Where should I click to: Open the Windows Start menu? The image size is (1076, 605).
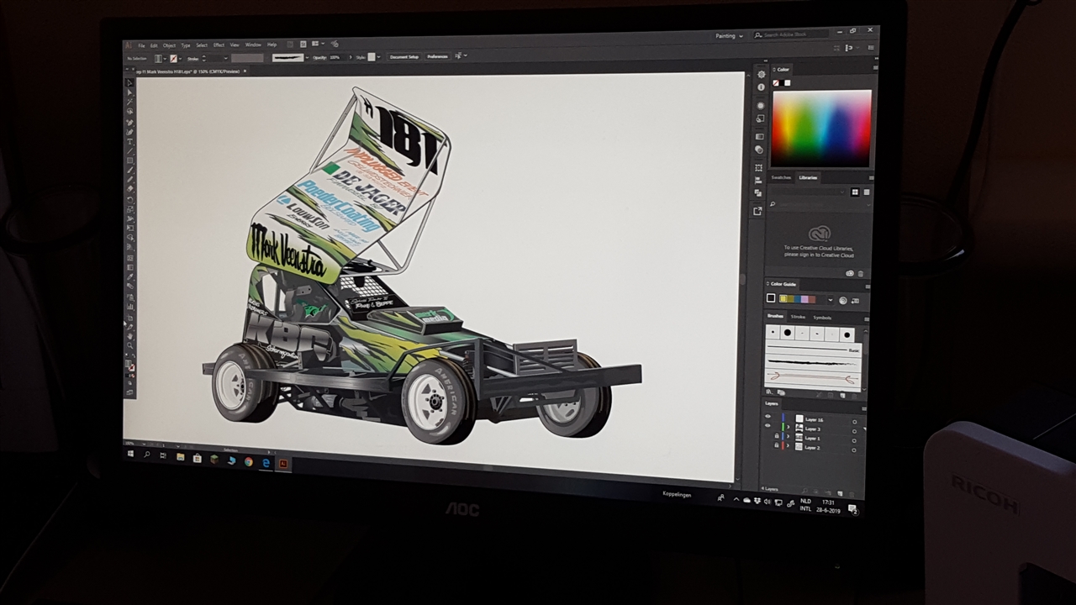(x=130, y=454)
